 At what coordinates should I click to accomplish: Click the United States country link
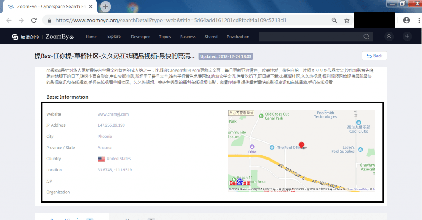pyautogui.click(x=118, y=159)
